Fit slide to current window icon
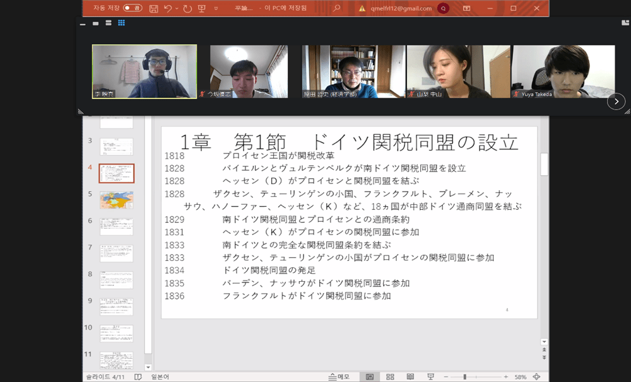This screenshot has height=382, width=631. tap(536, 376)
